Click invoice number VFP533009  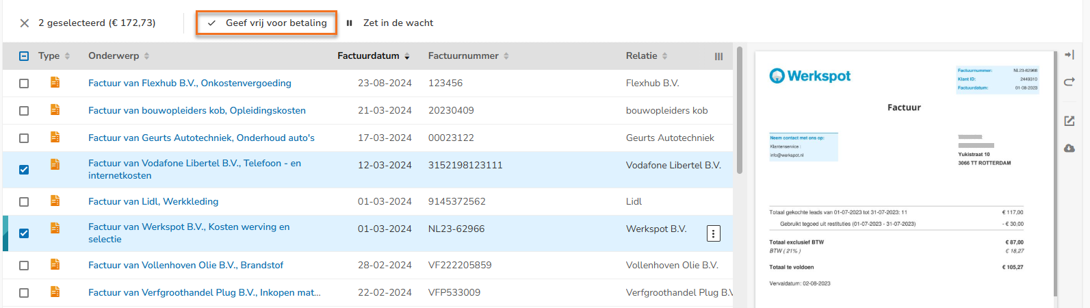(454, 292)
